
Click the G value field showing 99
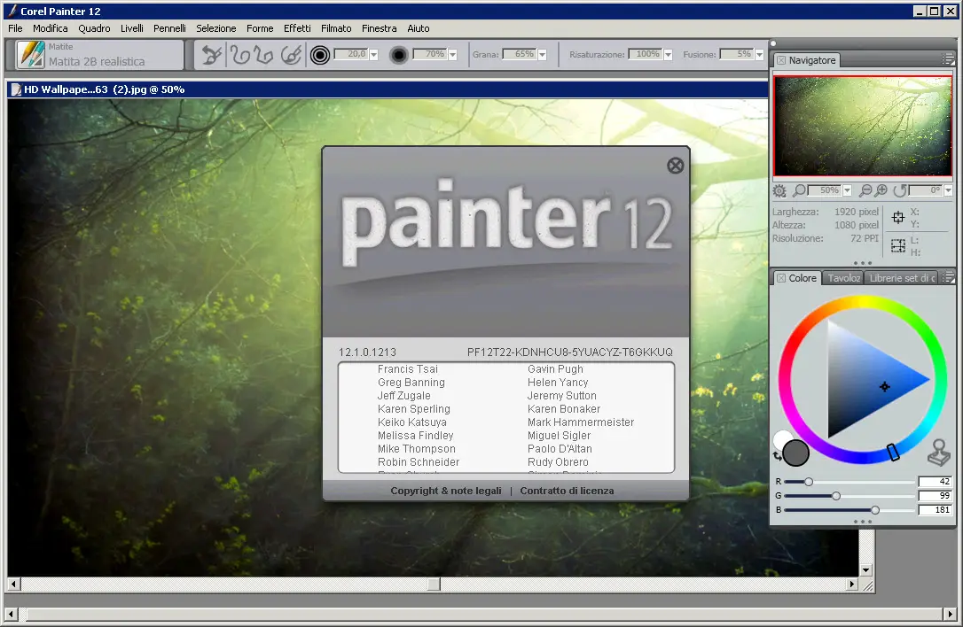coord(935,496)
